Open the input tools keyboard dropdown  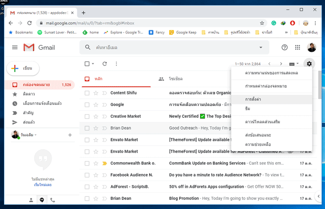coord(294,64)
